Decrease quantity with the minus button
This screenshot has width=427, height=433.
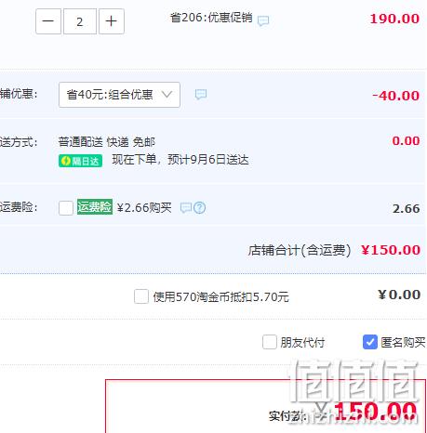pyautogui.click(x=48, y=21)
